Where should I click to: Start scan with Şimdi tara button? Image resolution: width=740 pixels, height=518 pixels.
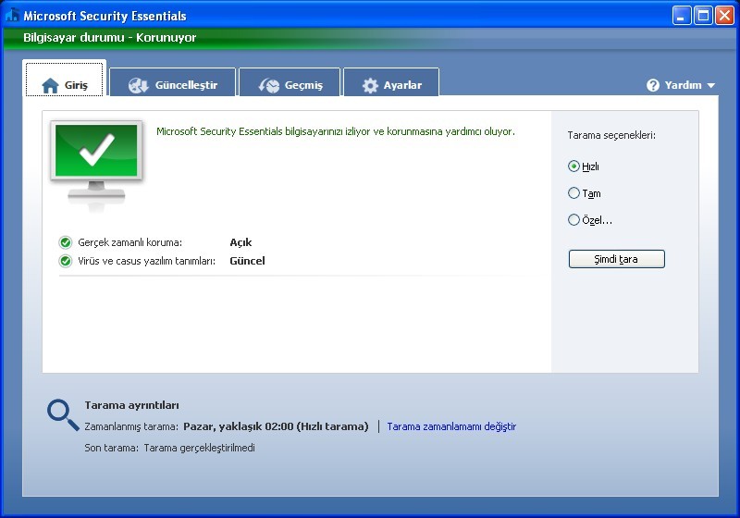[616, 259]
